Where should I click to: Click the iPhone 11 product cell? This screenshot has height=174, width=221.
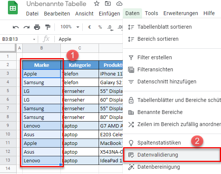point(111,74)
